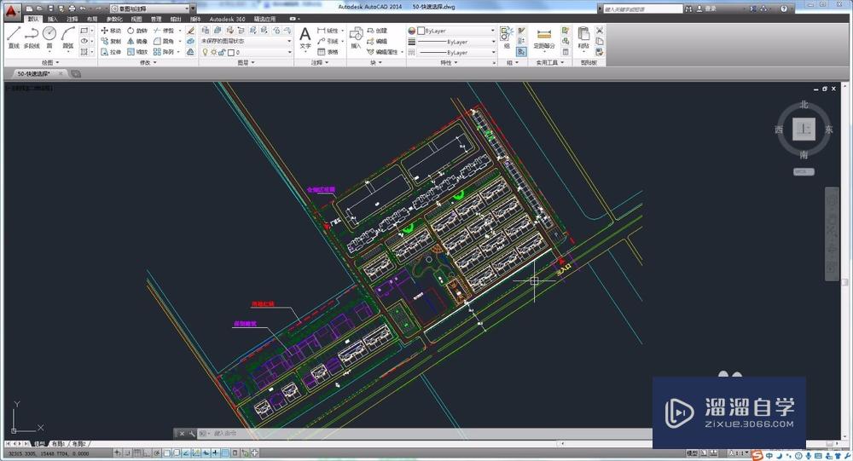Click the Undo arrow in quick access toolbar

83,9
